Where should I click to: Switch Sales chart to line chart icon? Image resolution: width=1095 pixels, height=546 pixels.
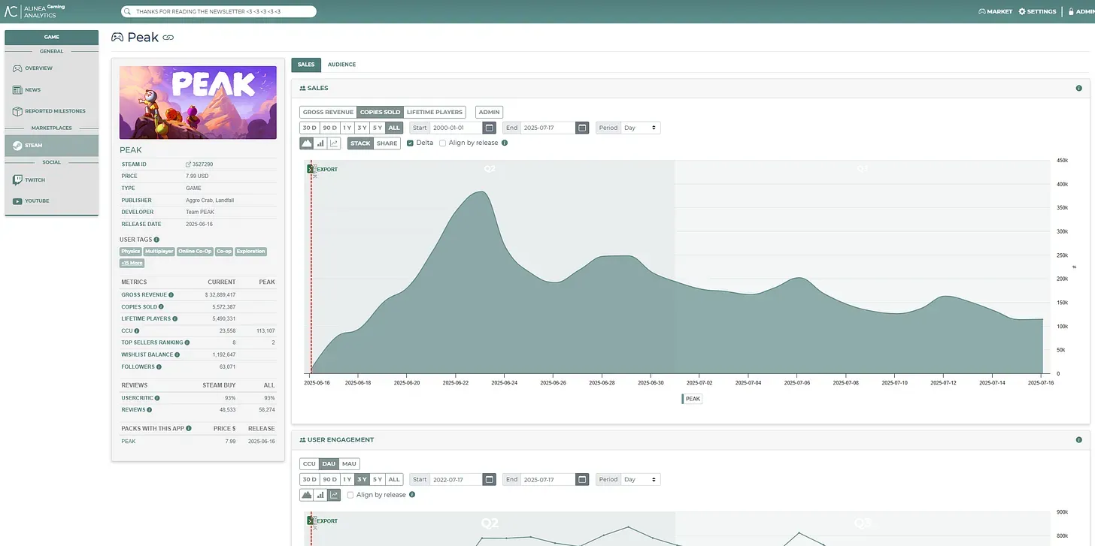334,143
